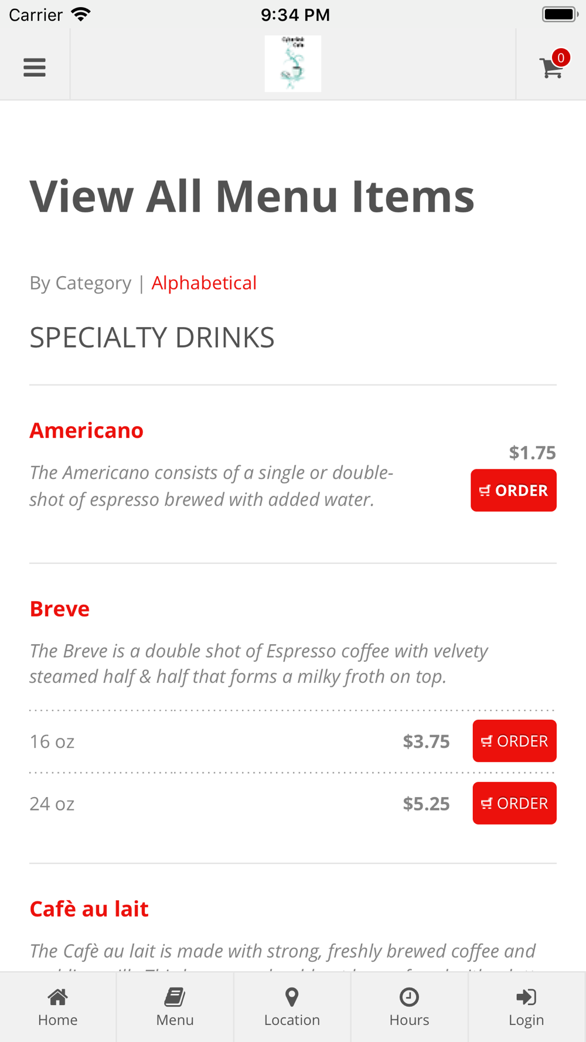Sort menu items by Alphabetical
This screenshot has height=1042, width=586.
tap(204, 283)
